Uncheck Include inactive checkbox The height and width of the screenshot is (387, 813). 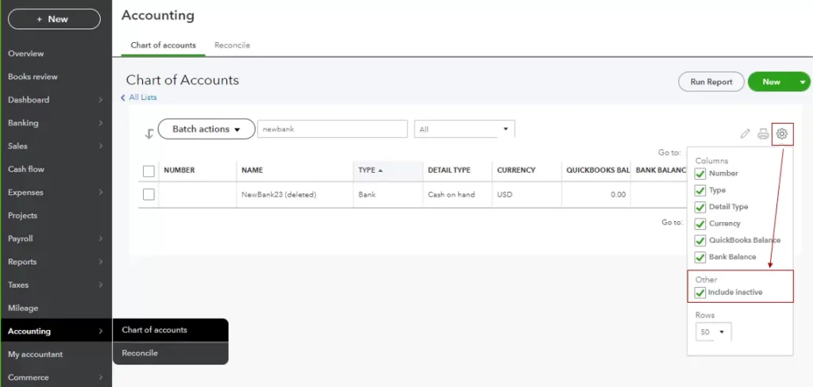tap(700, 293)
